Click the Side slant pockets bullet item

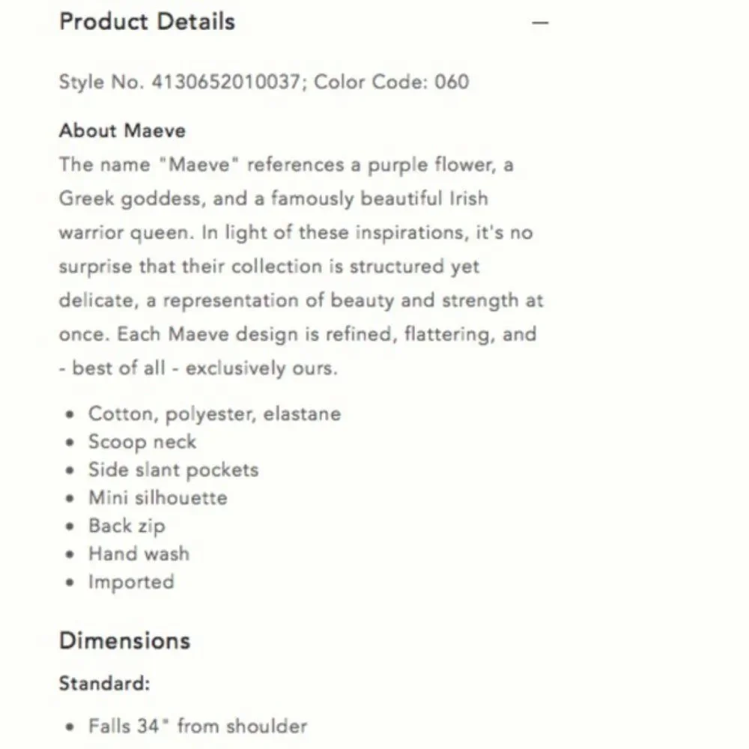174,470
